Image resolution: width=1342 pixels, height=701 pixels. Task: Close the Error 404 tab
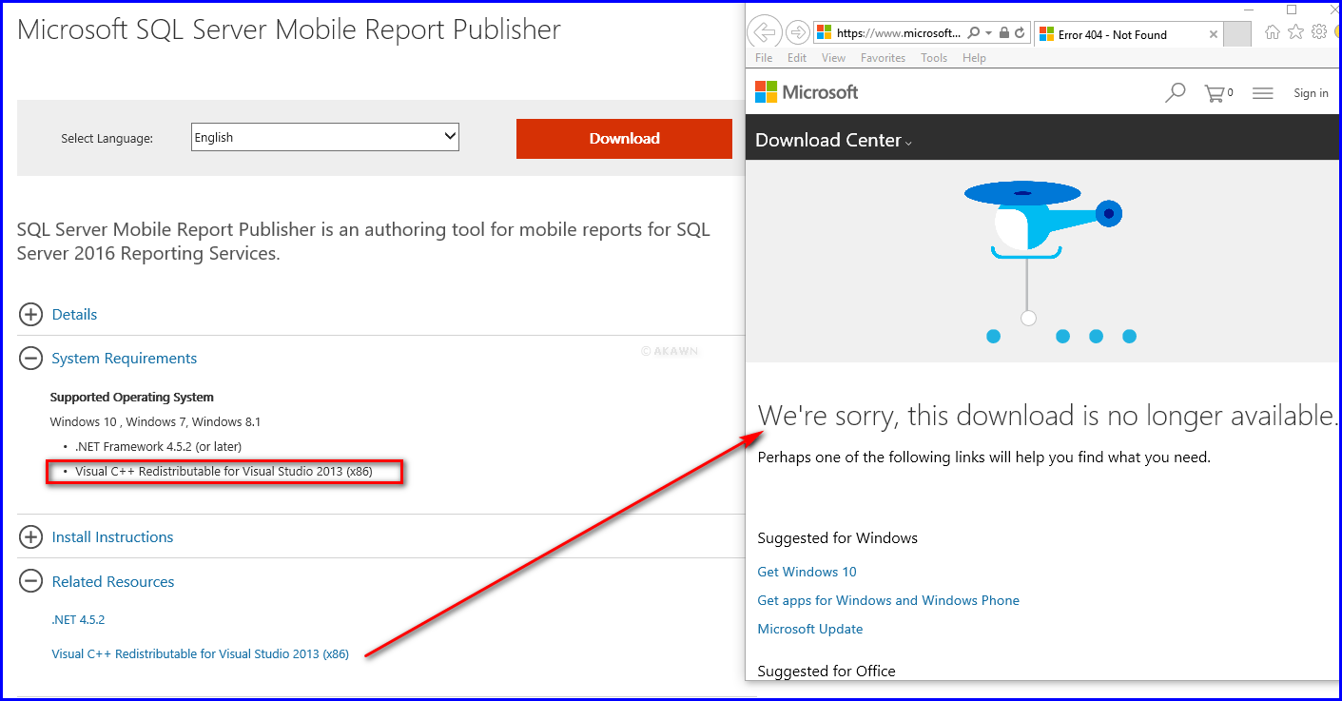pos(1213,34)
